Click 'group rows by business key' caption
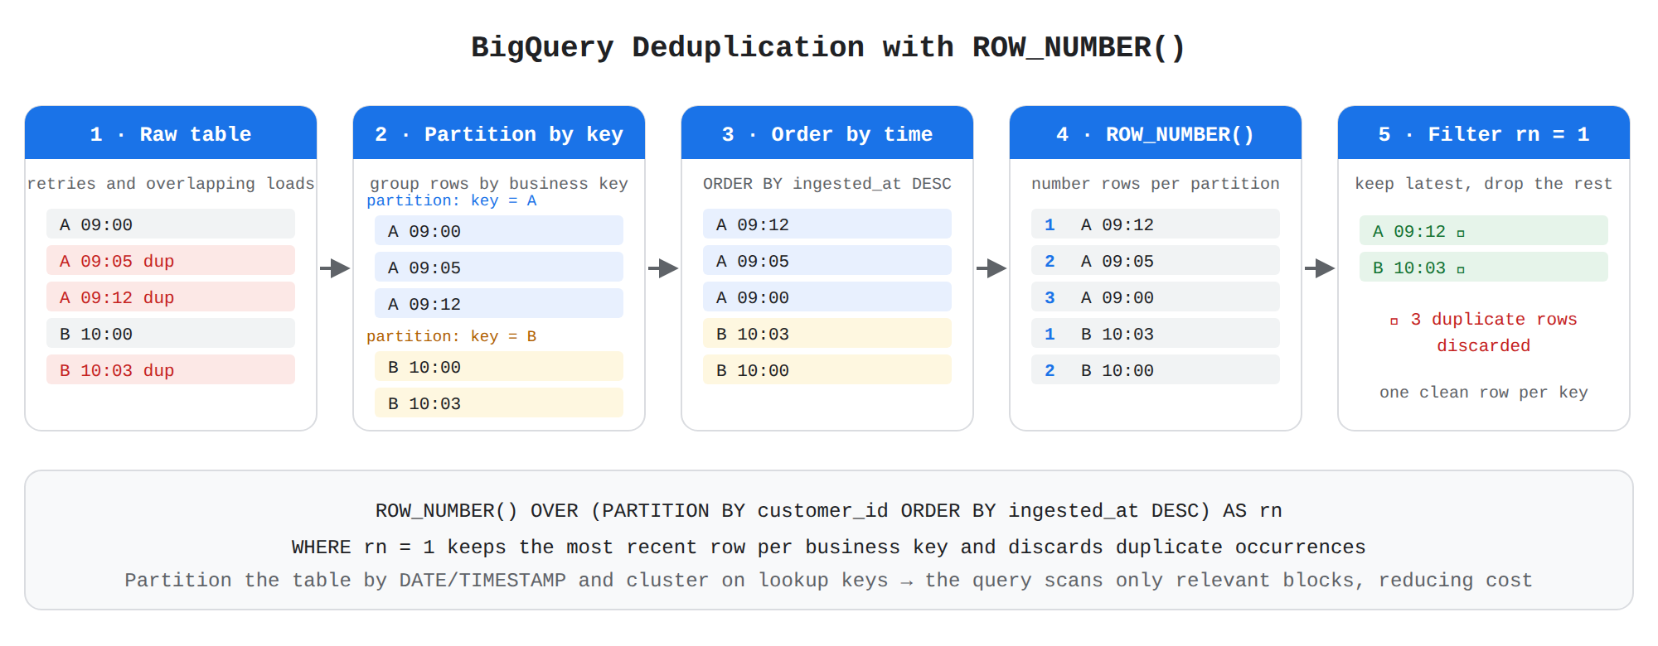1658x646 pixels. 499,183
